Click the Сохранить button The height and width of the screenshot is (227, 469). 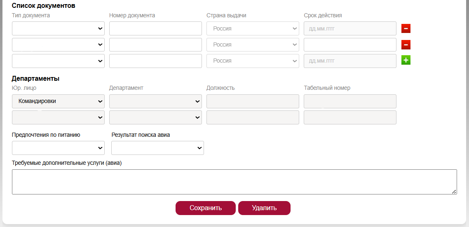206,208
